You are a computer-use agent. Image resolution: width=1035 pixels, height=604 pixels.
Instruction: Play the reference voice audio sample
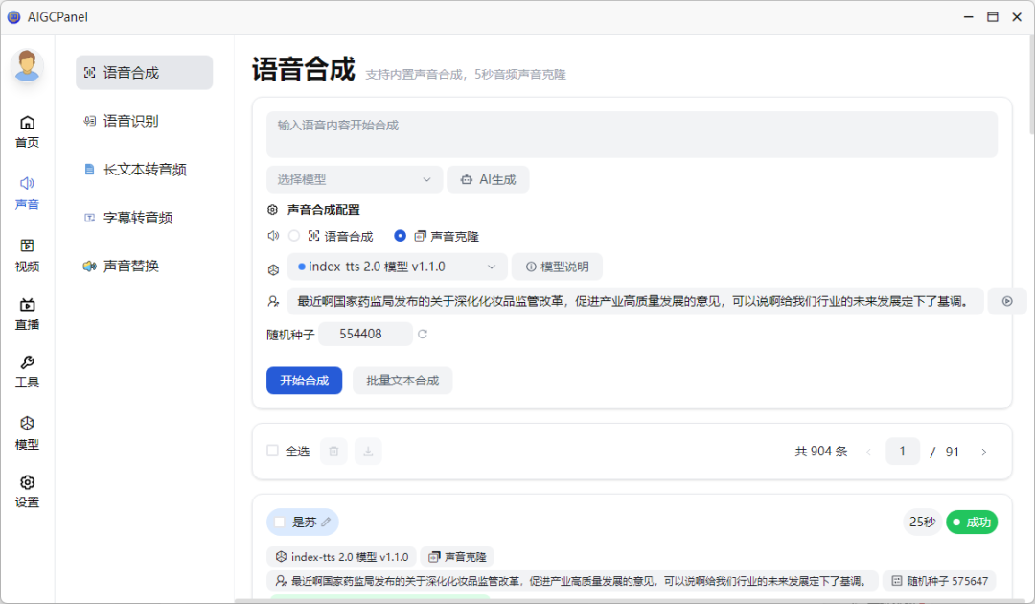pos(1007,301)
